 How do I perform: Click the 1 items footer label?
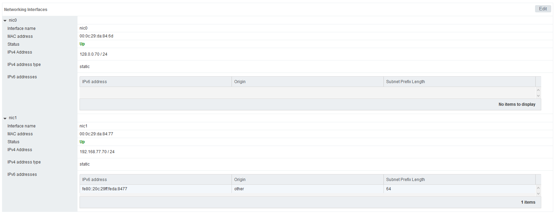point(528,202)
